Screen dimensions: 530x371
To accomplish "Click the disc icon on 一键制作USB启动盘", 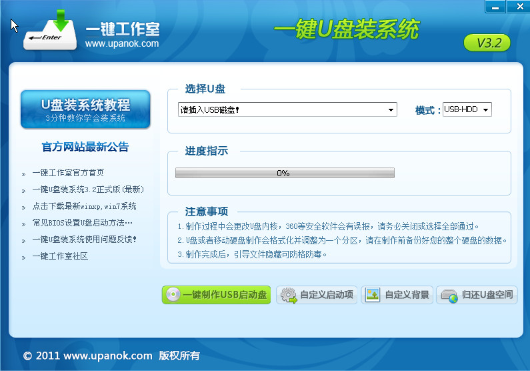I will pyautogui.click(x=173, y=294).
